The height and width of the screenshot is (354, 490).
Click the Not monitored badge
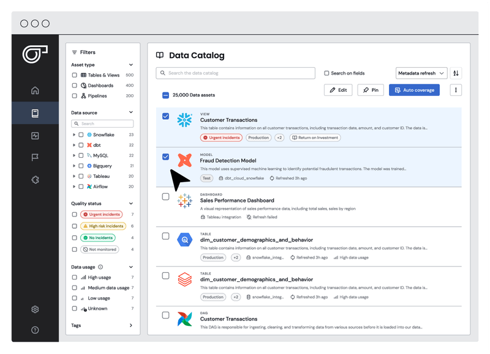[100, 249]
